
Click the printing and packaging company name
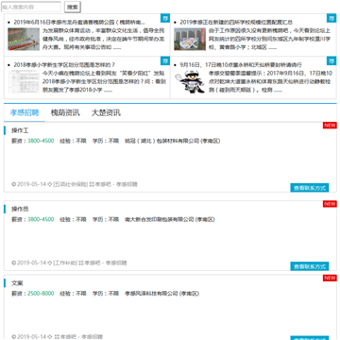[170, 219]
